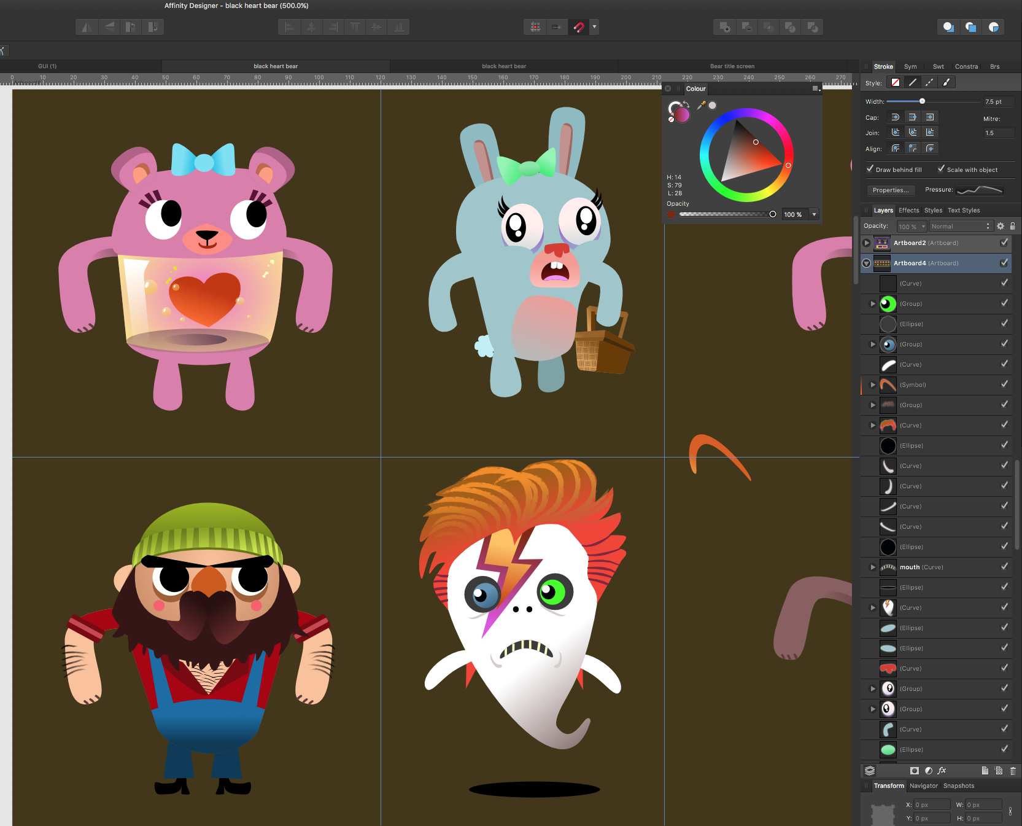Click the trash Delete Layer icon
Screen dimensions: 1022x826
(1013, 771)
